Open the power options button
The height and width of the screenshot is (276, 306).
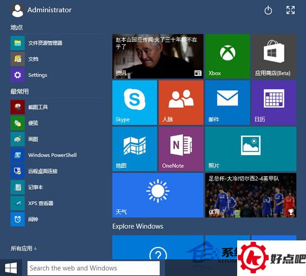tap(268, 10)
